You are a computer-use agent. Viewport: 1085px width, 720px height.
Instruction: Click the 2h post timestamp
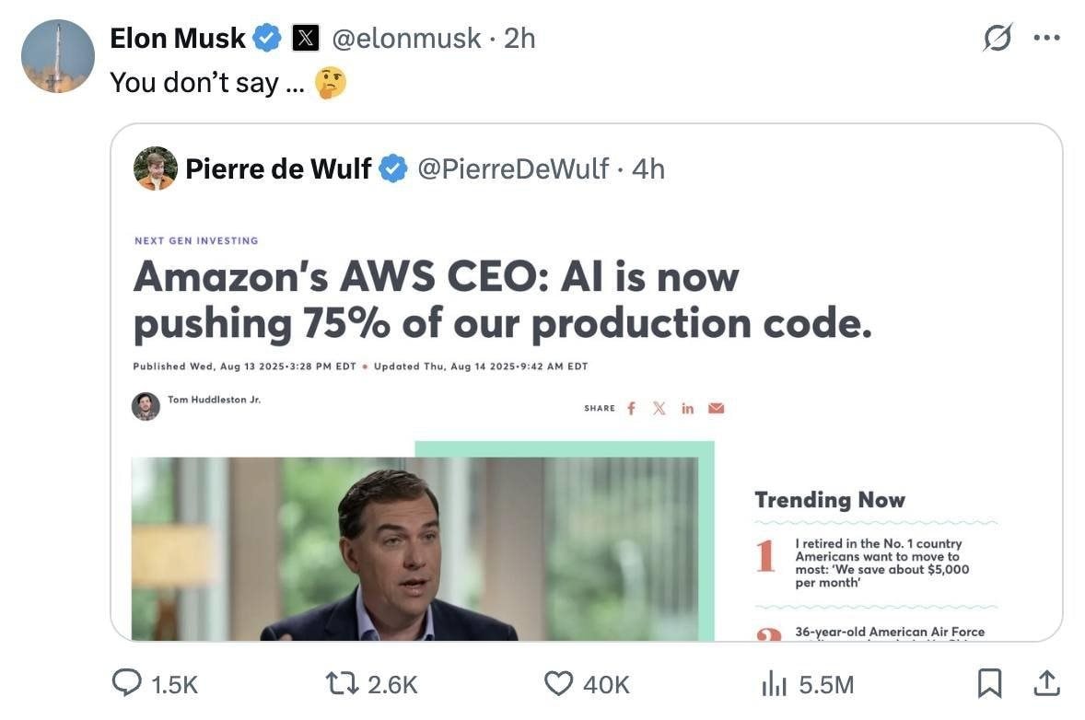(519, 38)
